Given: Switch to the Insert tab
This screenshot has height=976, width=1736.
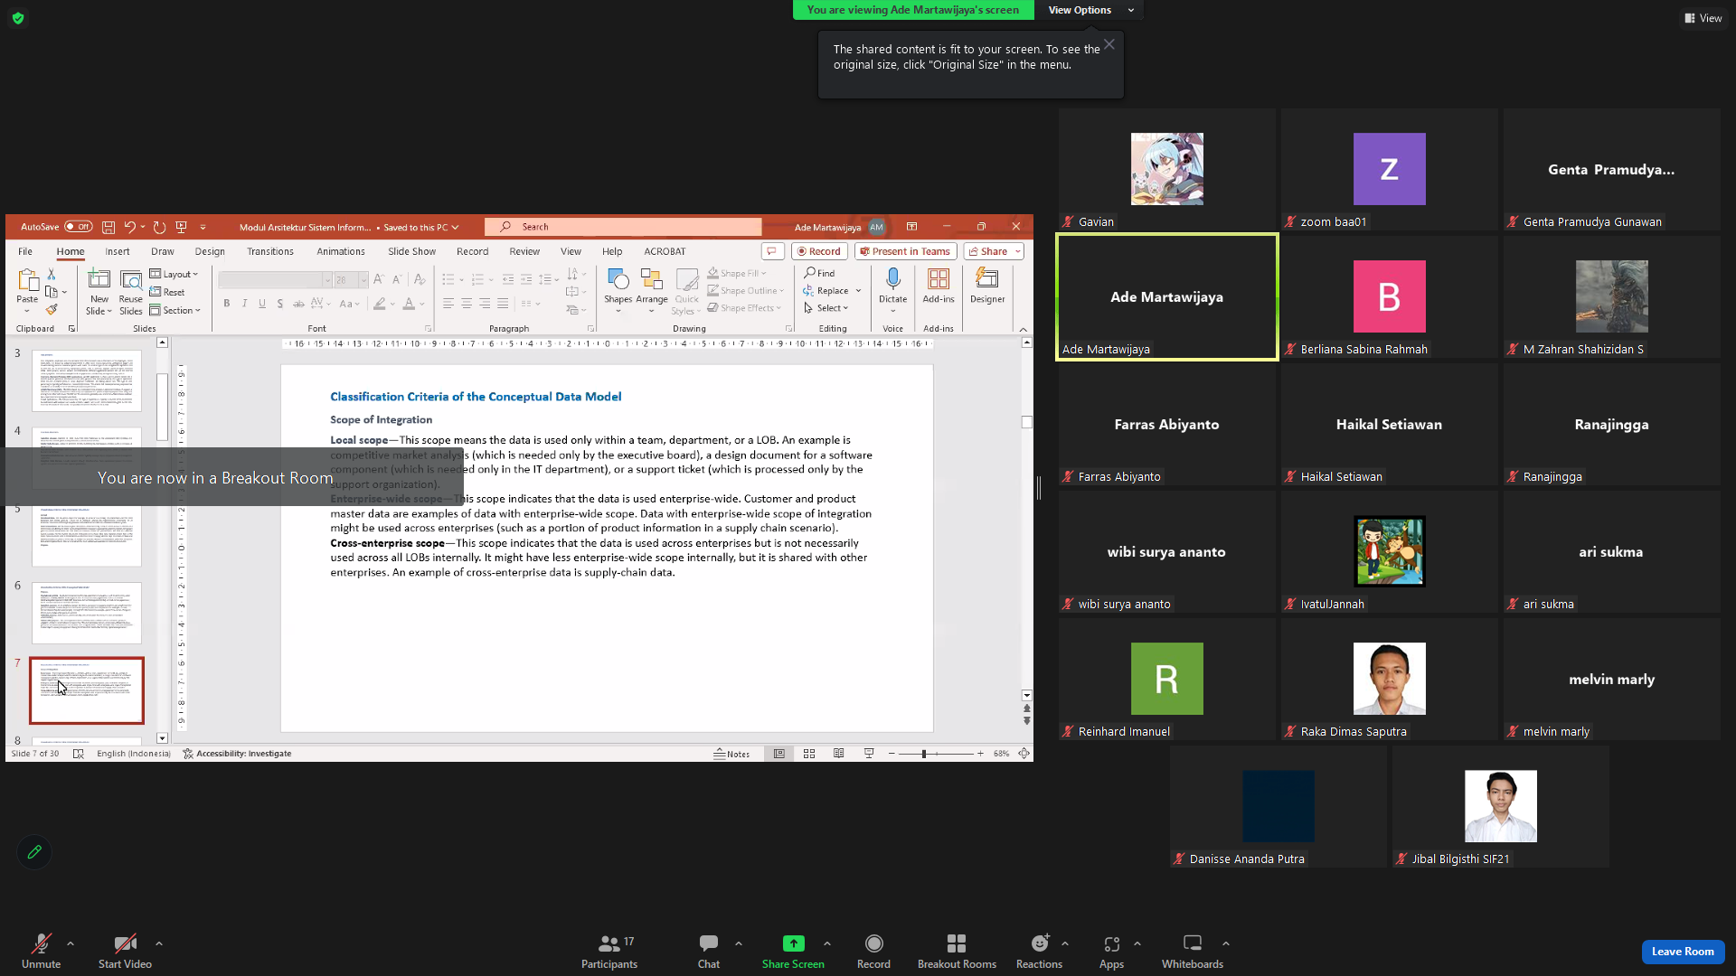Looking at the screenshot, I should [x=118, y=251].
